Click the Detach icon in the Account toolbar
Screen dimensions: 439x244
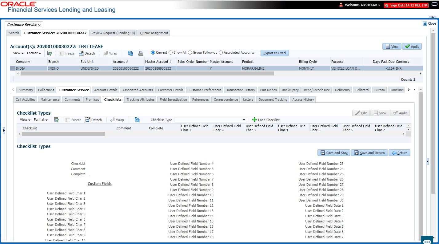pos(81,53)
